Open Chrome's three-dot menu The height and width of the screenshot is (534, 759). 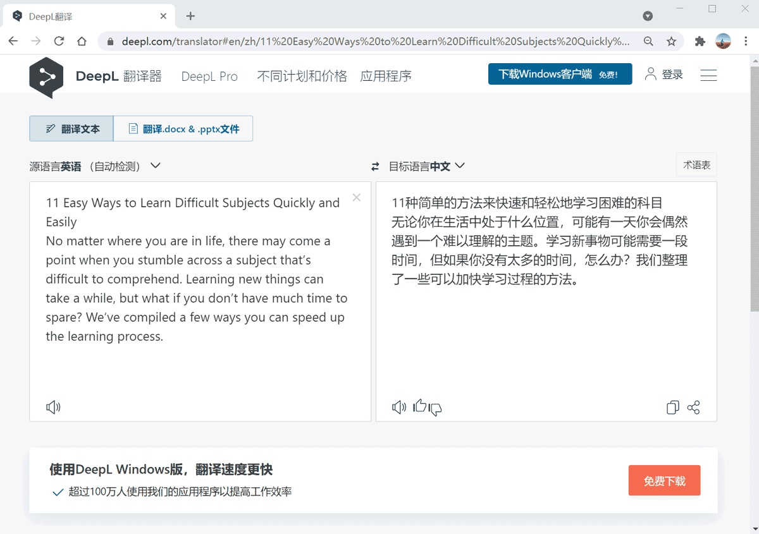click(x=747, y=40)
